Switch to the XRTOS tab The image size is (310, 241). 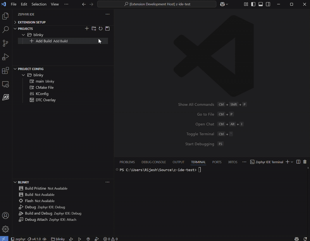[x=233, y=162]
